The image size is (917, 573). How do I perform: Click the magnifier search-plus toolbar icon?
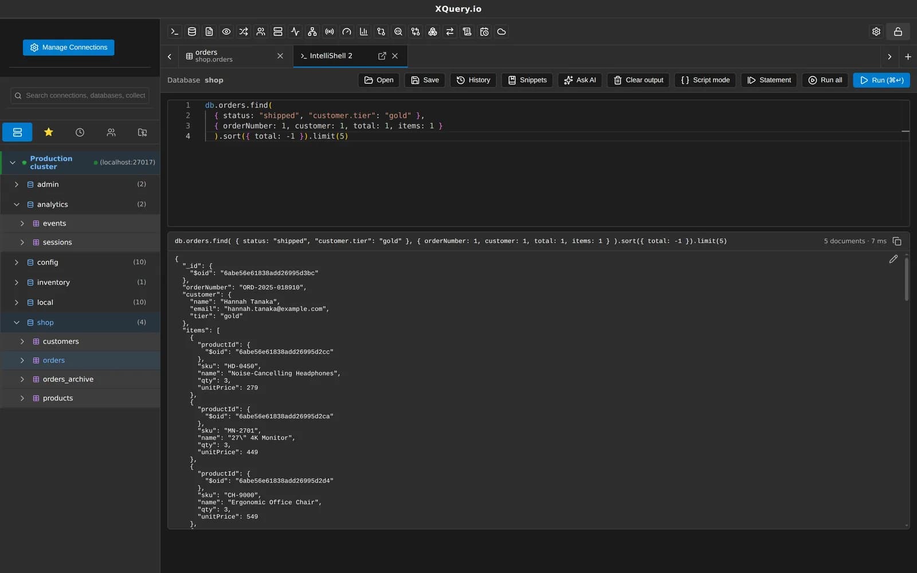(398, 32)
